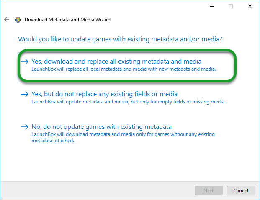260x200 pixels.
Task: Go back using the wizard back arrow
Action: [7, 19]
